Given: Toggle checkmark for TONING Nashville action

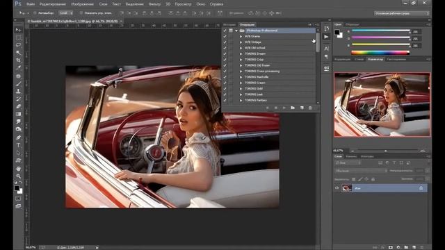Looking at the screenshot, I should (225, 77).
